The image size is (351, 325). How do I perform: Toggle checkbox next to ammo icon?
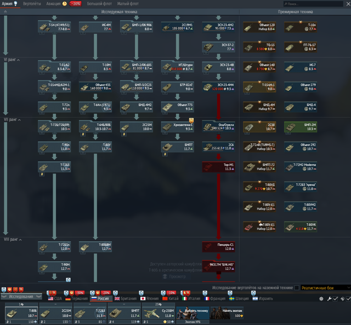348,299
